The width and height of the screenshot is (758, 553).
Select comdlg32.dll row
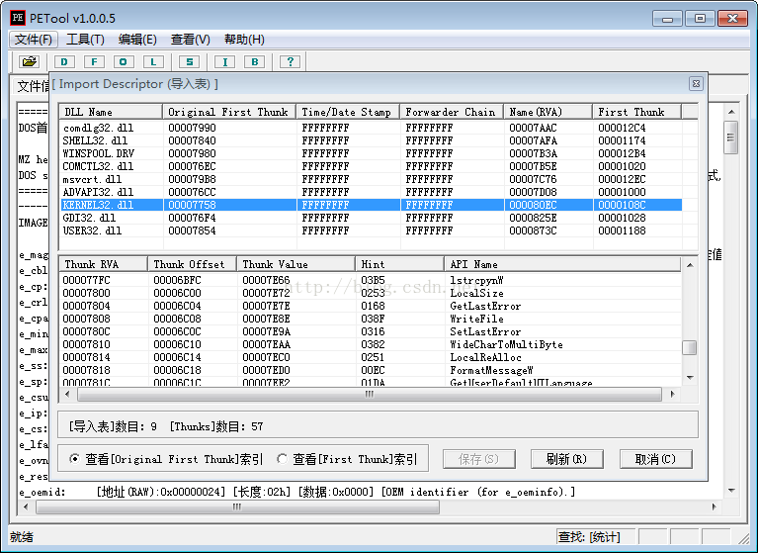coord(372,128)
